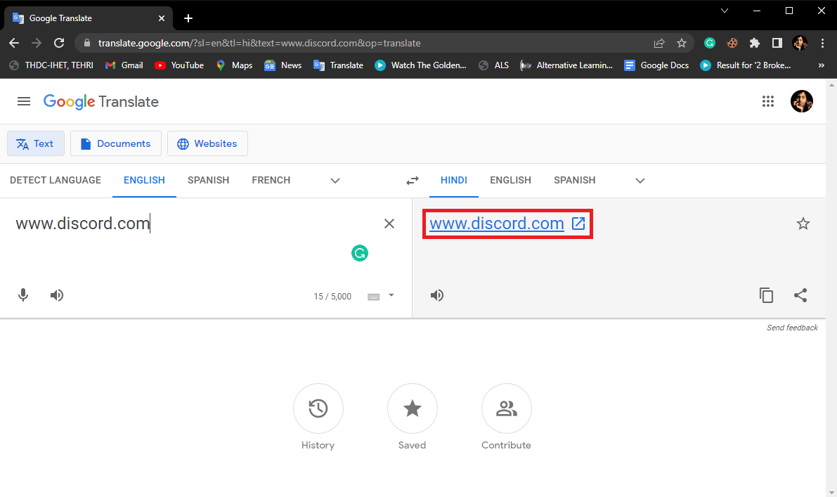Reload the page

coord(59,44)
